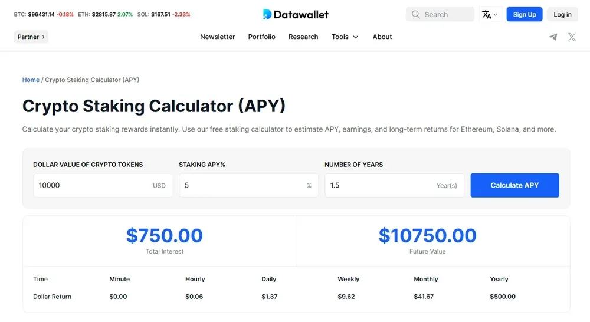Expand the Partner menu
The image size is (590, 322).
pyautogui.click(x=31, y=37)
